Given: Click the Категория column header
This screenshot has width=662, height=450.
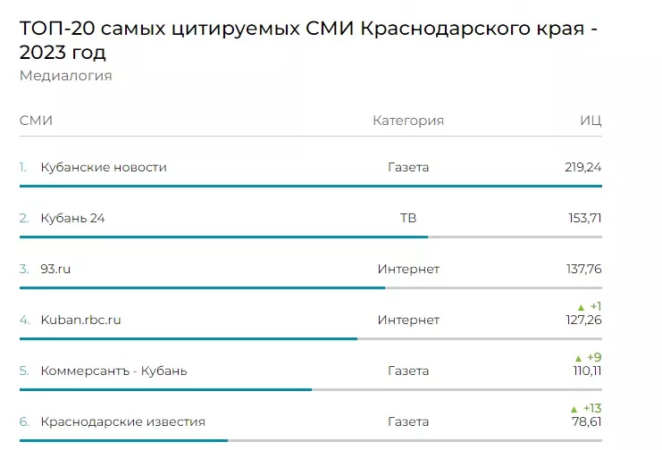Looking at the screenshot, I should coord(407,121).
